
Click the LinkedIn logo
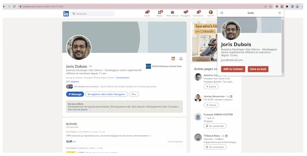[x=66, y=14]
